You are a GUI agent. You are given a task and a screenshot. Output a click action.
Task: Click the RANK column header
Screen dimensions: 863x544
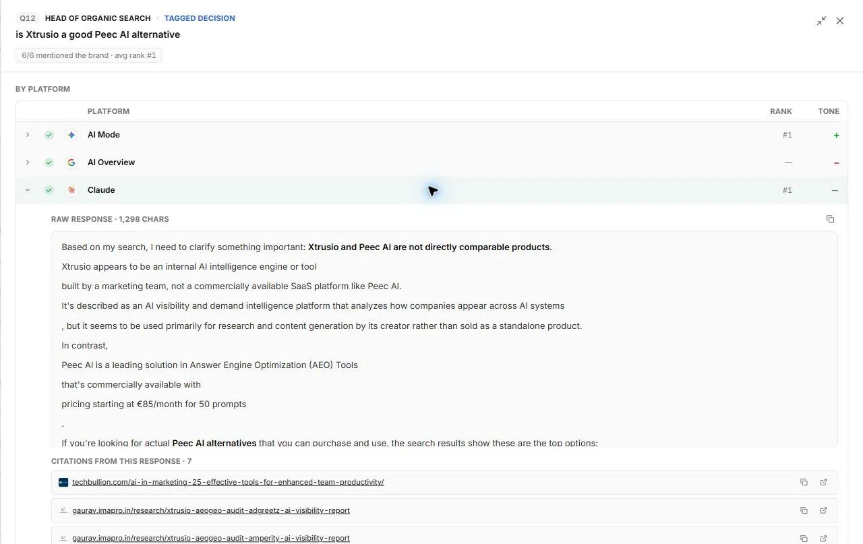coord(781,111)
